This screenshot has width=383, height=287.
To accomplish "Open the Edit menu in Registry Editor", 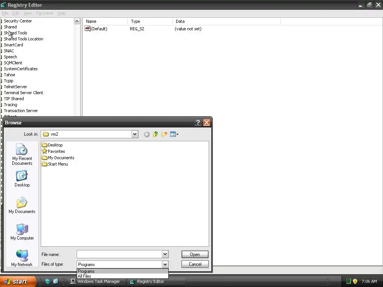I will coord(16,13).
